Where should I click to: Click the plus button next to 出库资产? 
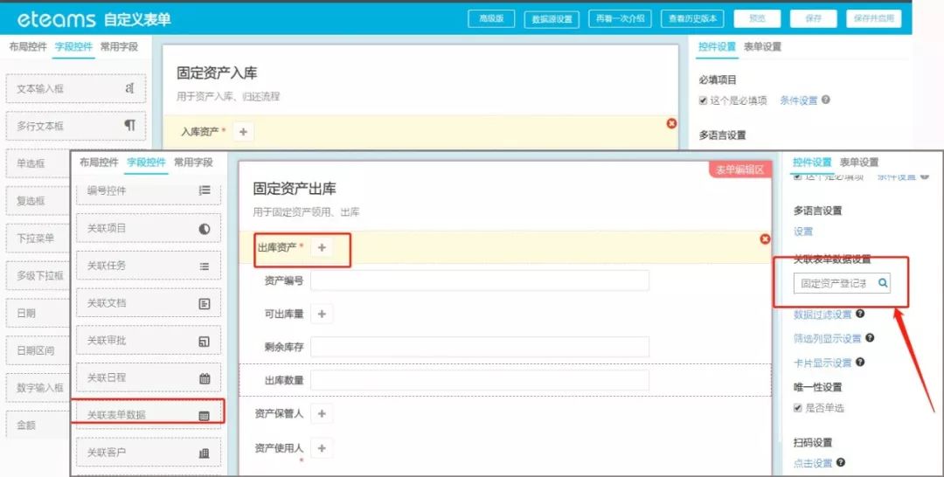[322, 248]
